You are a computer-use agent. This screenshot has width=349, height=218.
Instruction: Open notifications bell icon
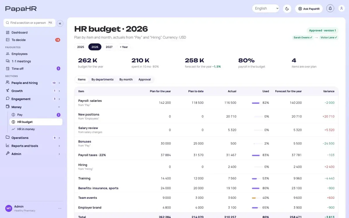[x=330, y=8]
